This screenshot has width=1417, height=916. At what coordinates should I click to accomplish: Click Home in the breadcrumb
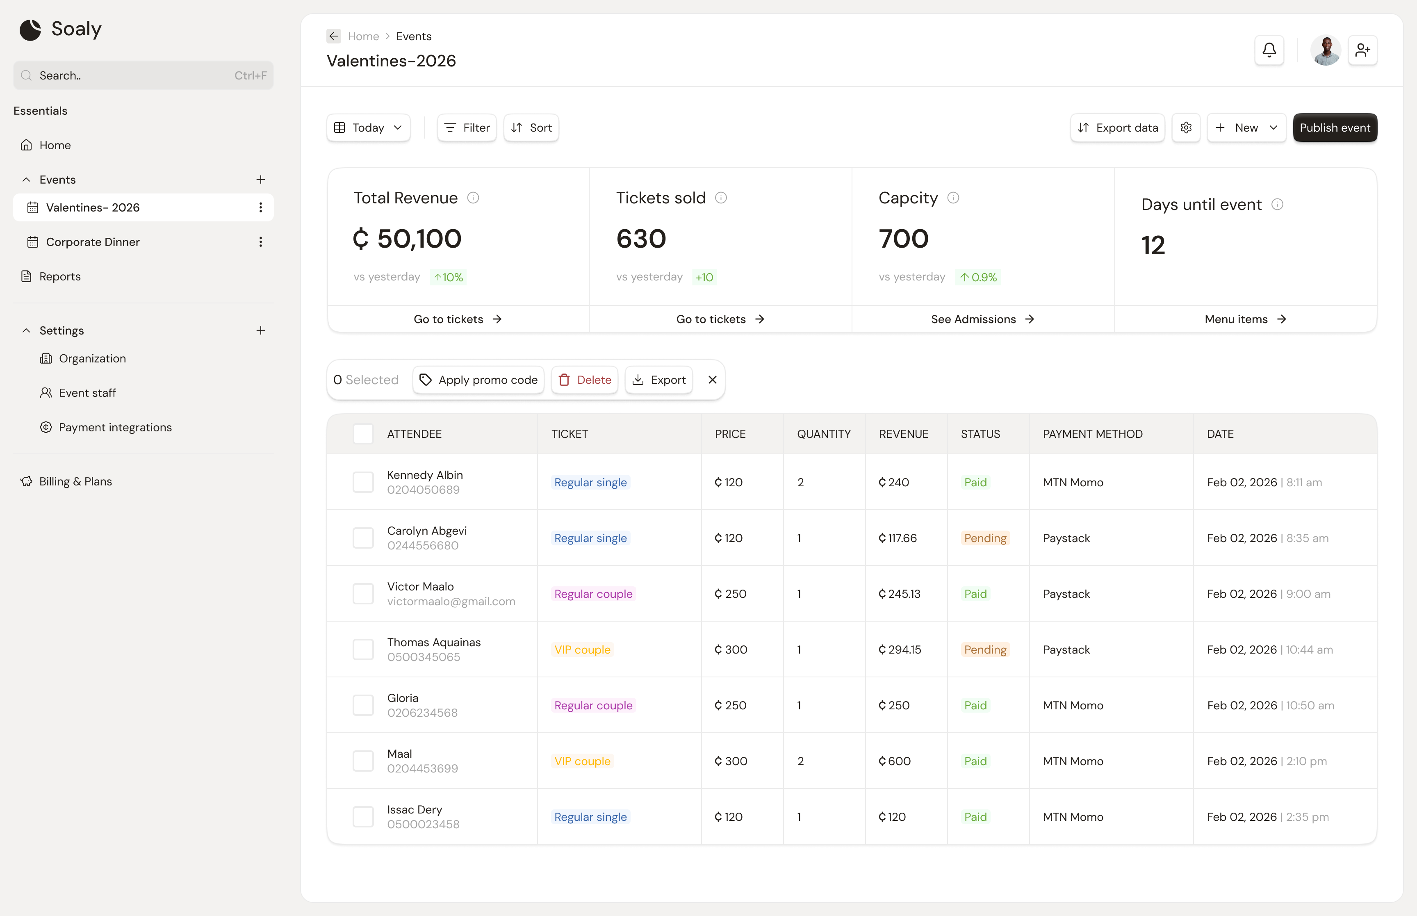coord(363,36)
